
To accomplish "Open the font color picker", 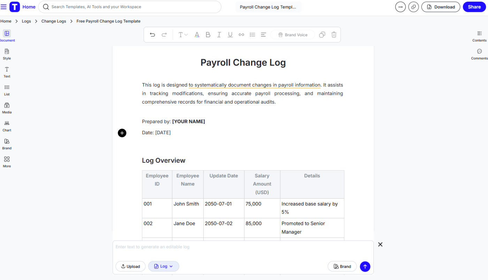I will pos(197,35).
